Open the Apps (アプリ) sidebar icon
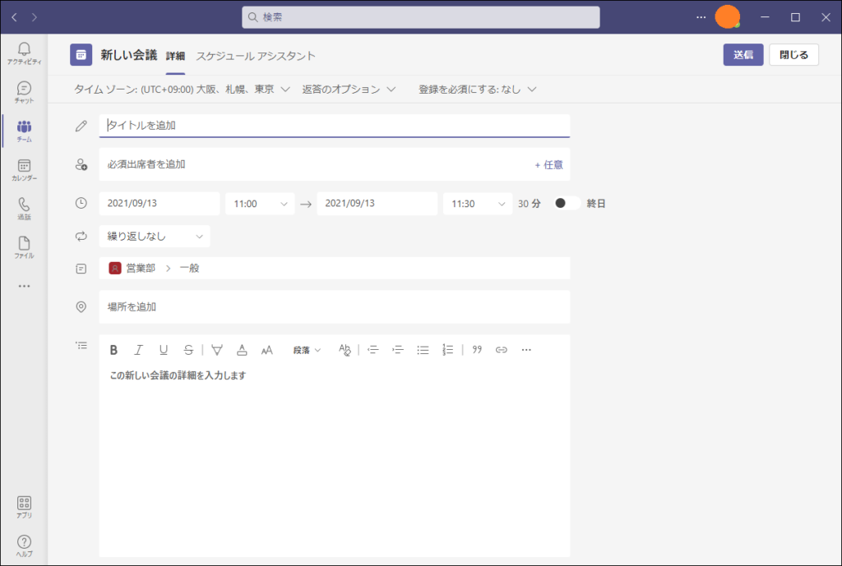 24,507
